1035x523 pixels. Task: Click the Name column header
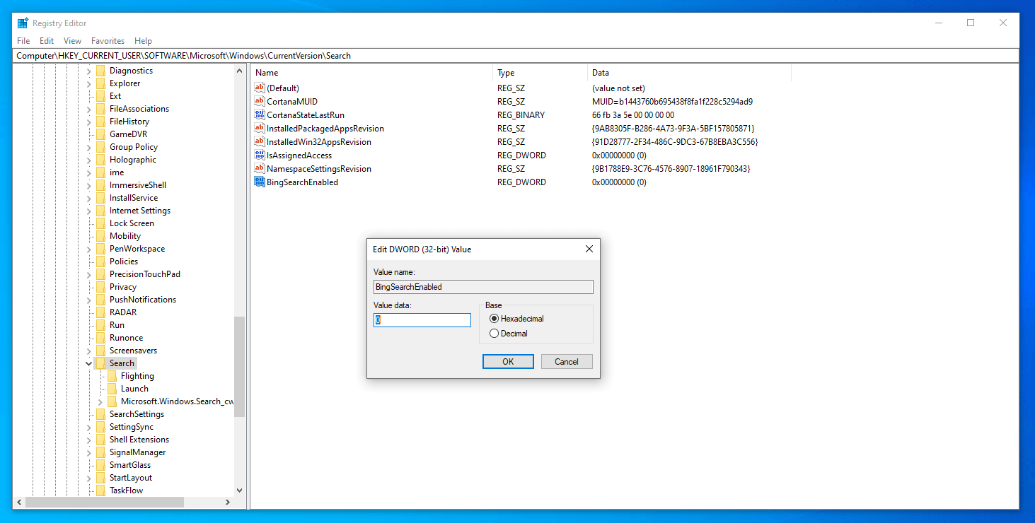pos(371,73)
